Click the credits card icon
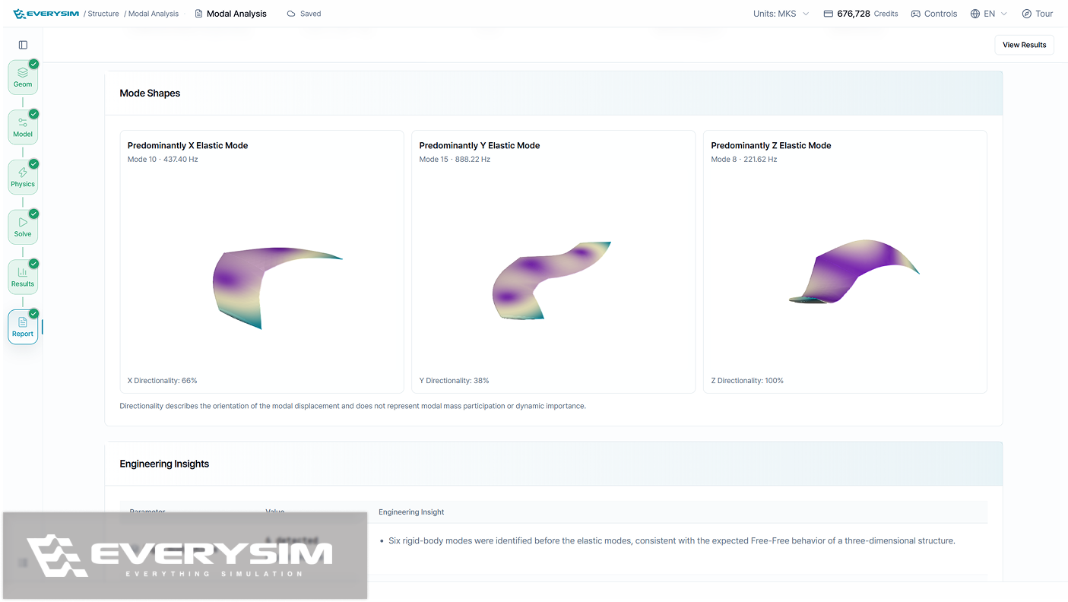 click(x=829, y=14)
